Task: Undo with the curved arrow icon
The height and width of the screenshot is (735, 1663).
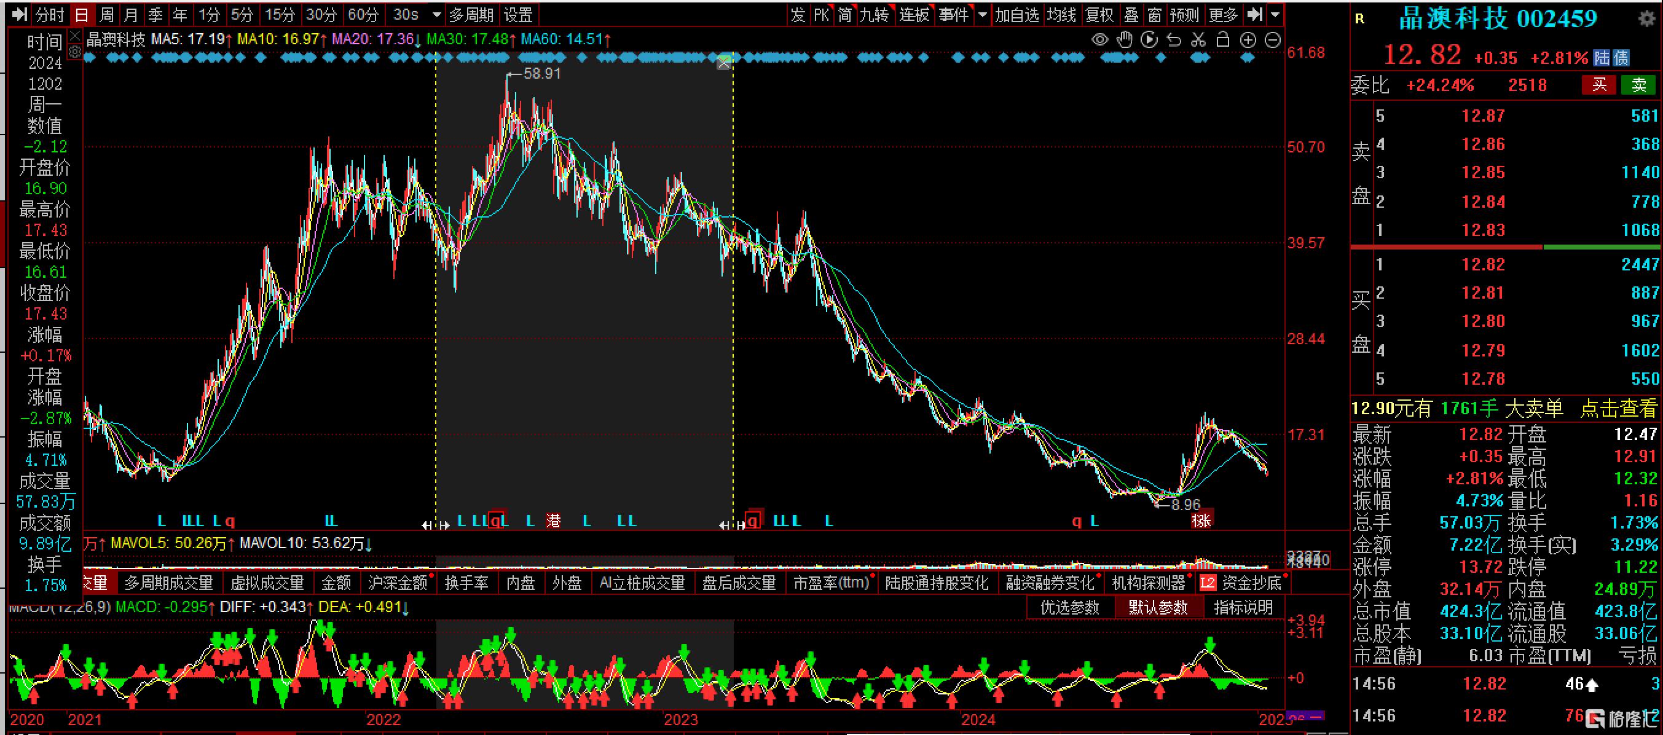Action: tap(1174, 40)
